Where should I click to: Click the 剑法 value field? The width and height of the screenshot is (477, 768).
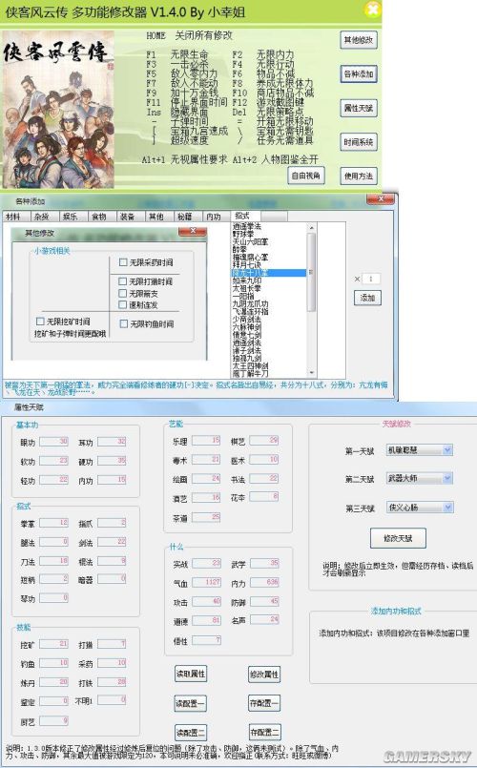(113, 542)
